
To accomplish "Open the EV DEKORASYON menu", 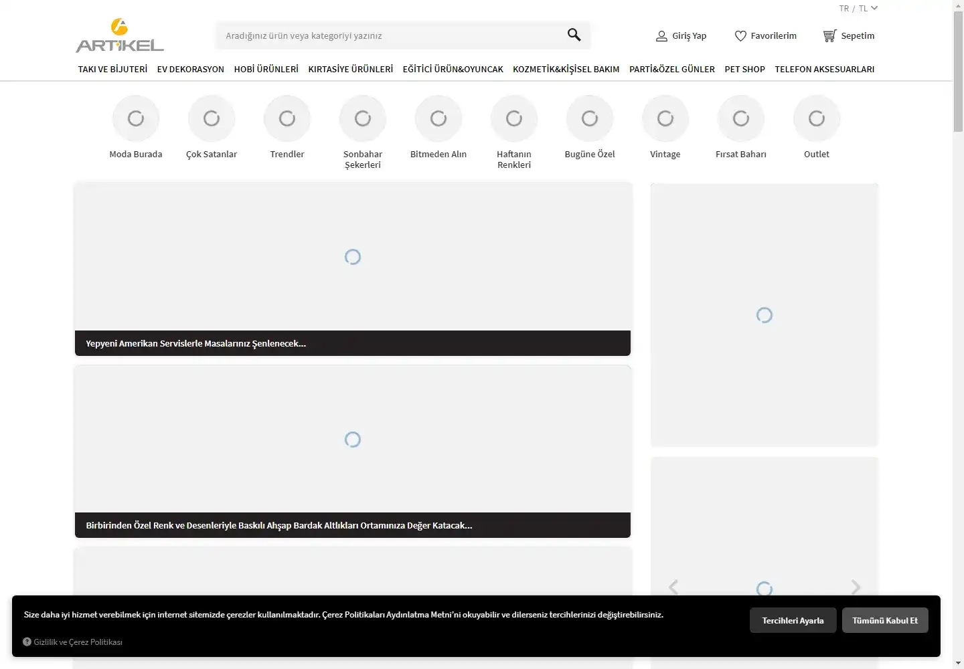I will pos(191,69).
